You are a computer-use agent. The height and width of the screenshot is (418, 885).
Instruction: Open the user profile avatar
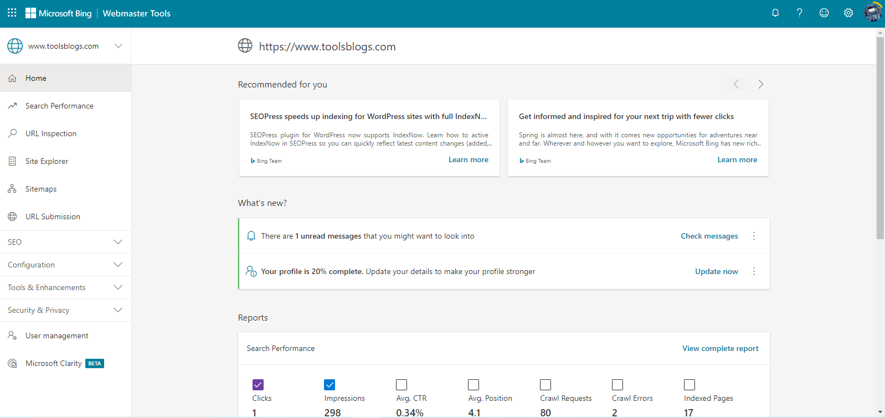(873, 13)
